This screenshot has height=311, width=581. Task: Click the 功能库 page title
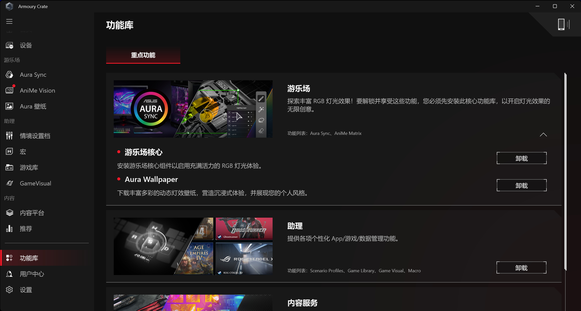[120, 25]
